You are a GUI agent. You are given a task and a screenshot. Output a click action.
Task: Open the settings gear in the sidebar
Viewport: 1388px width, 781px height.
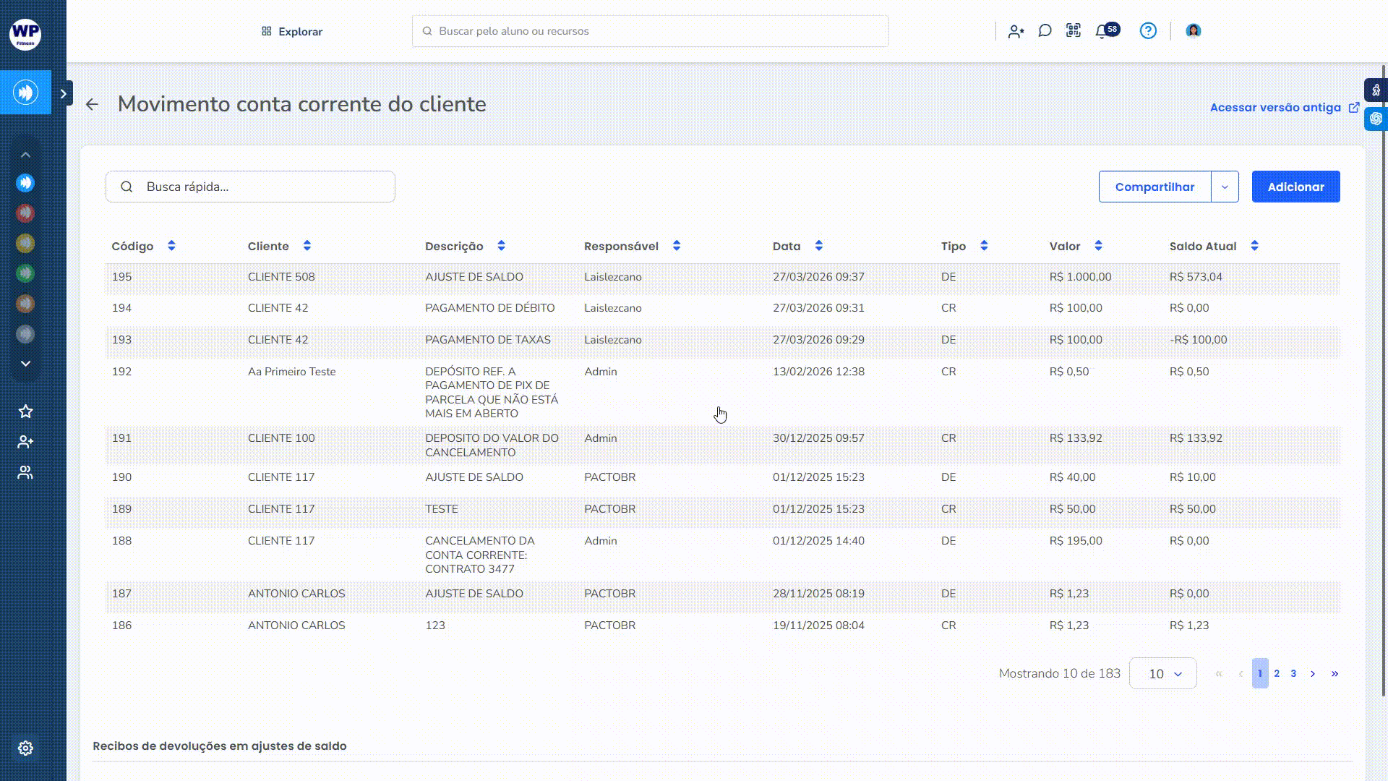coord(25,748)
